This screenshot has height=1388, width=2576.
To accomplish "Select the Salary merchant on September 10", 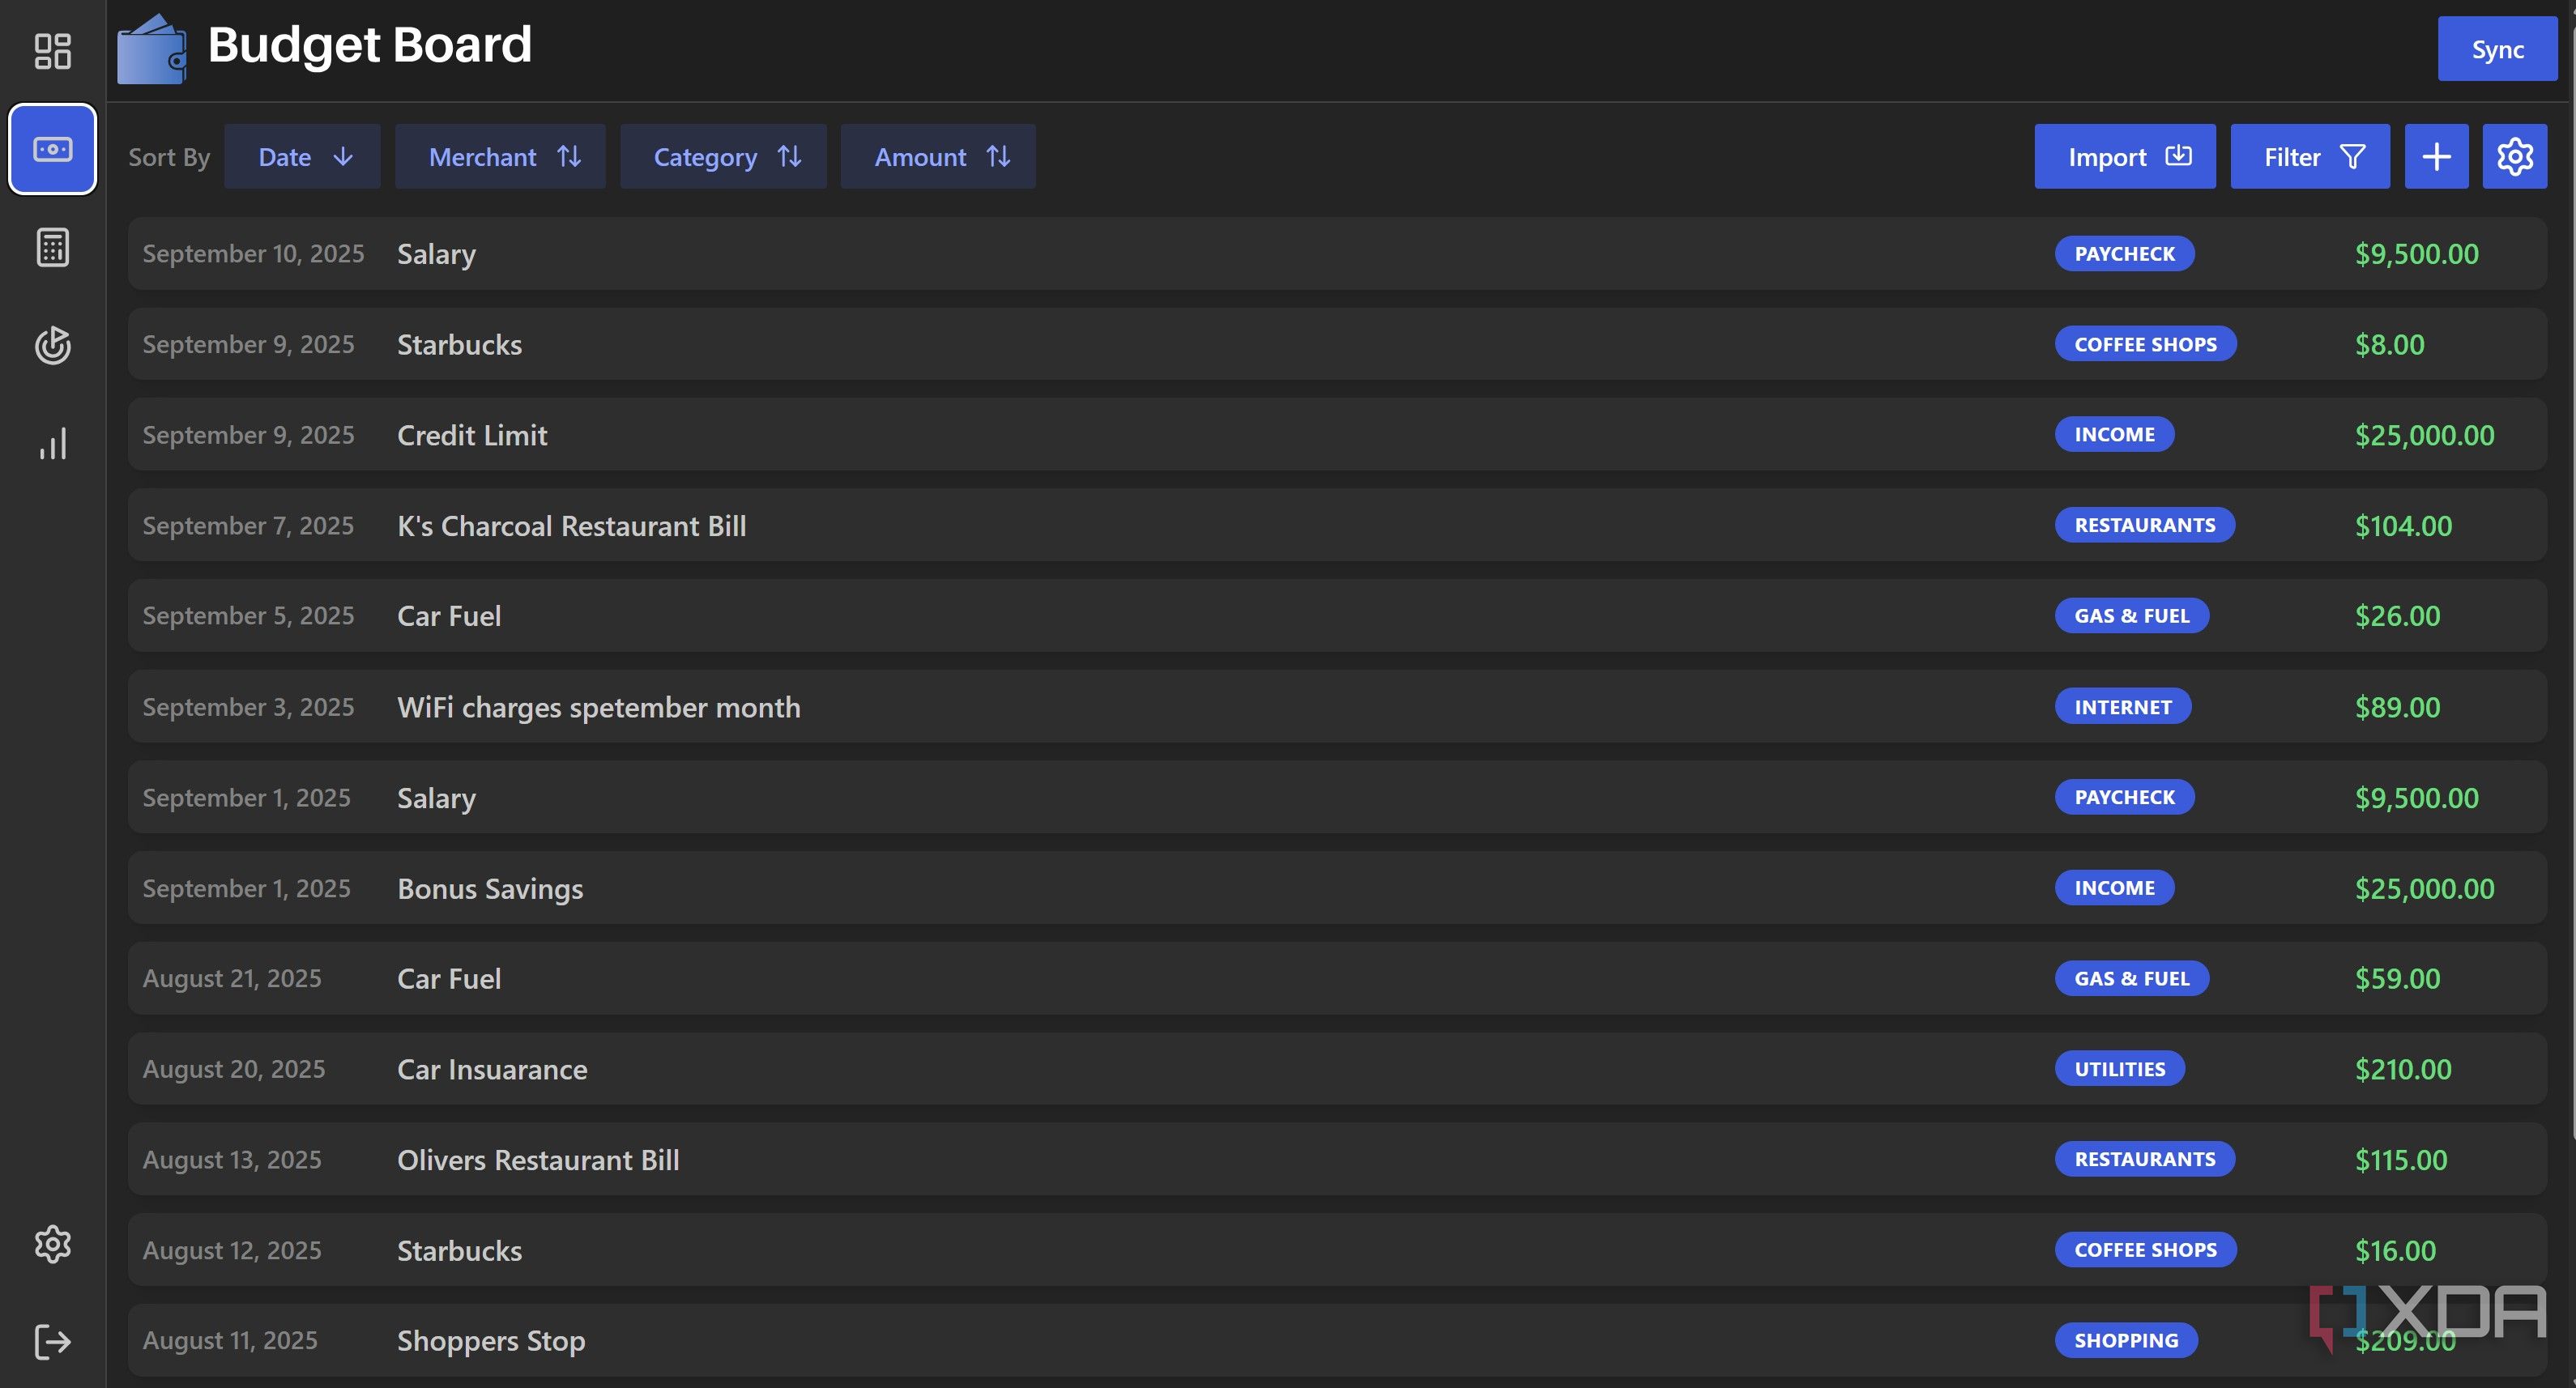I will (436, 254).
